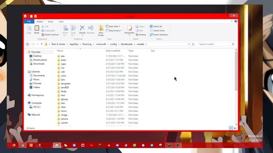Sort by the Name column header

click(x=60, y=51)
